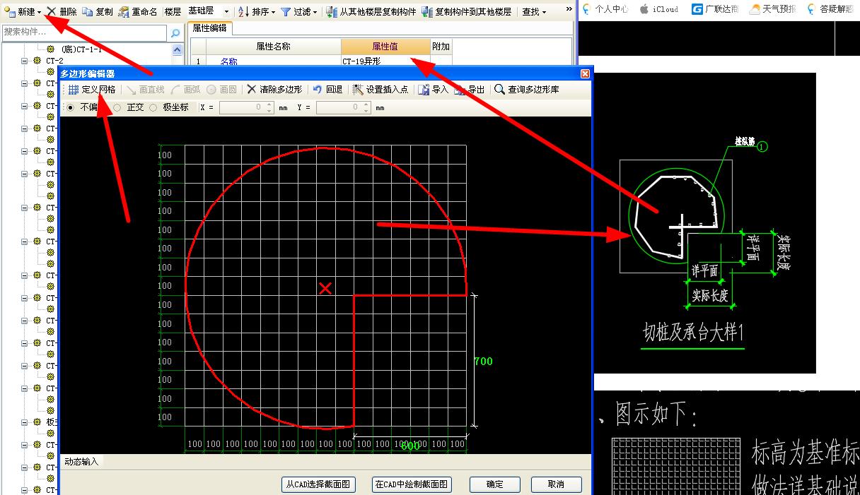Click the 附加 column header
The width and height of the screenshot is (860, 495).
[441, 47]
